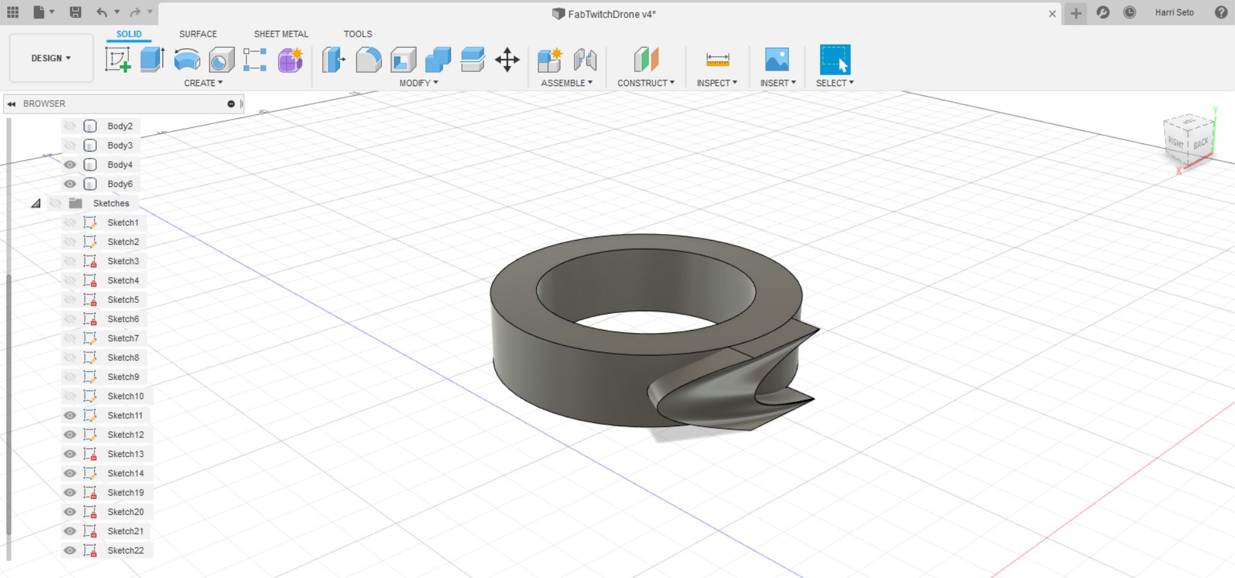Collapse the Sketches folder tree
This screenshot has width=1235, height=578.
tap(36, 203)
